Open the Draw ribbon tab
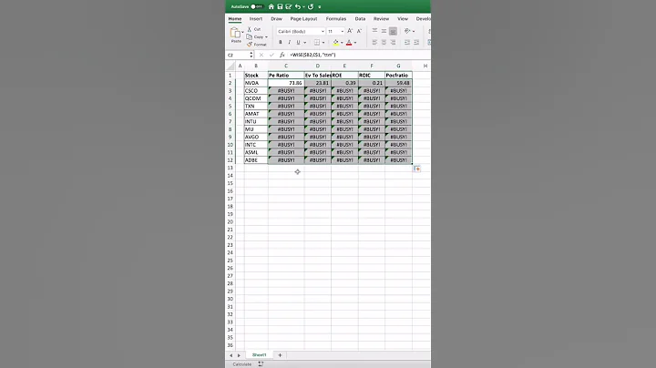The width and height of the screenshot is (656, 368). pos(276,19)
